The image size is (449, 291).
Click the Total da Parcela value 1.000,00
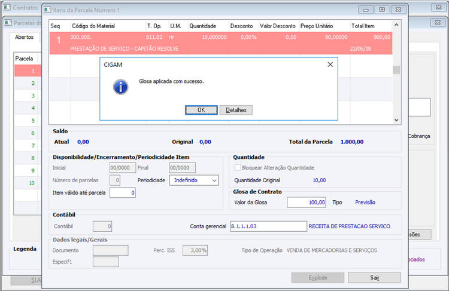[352, 142]
